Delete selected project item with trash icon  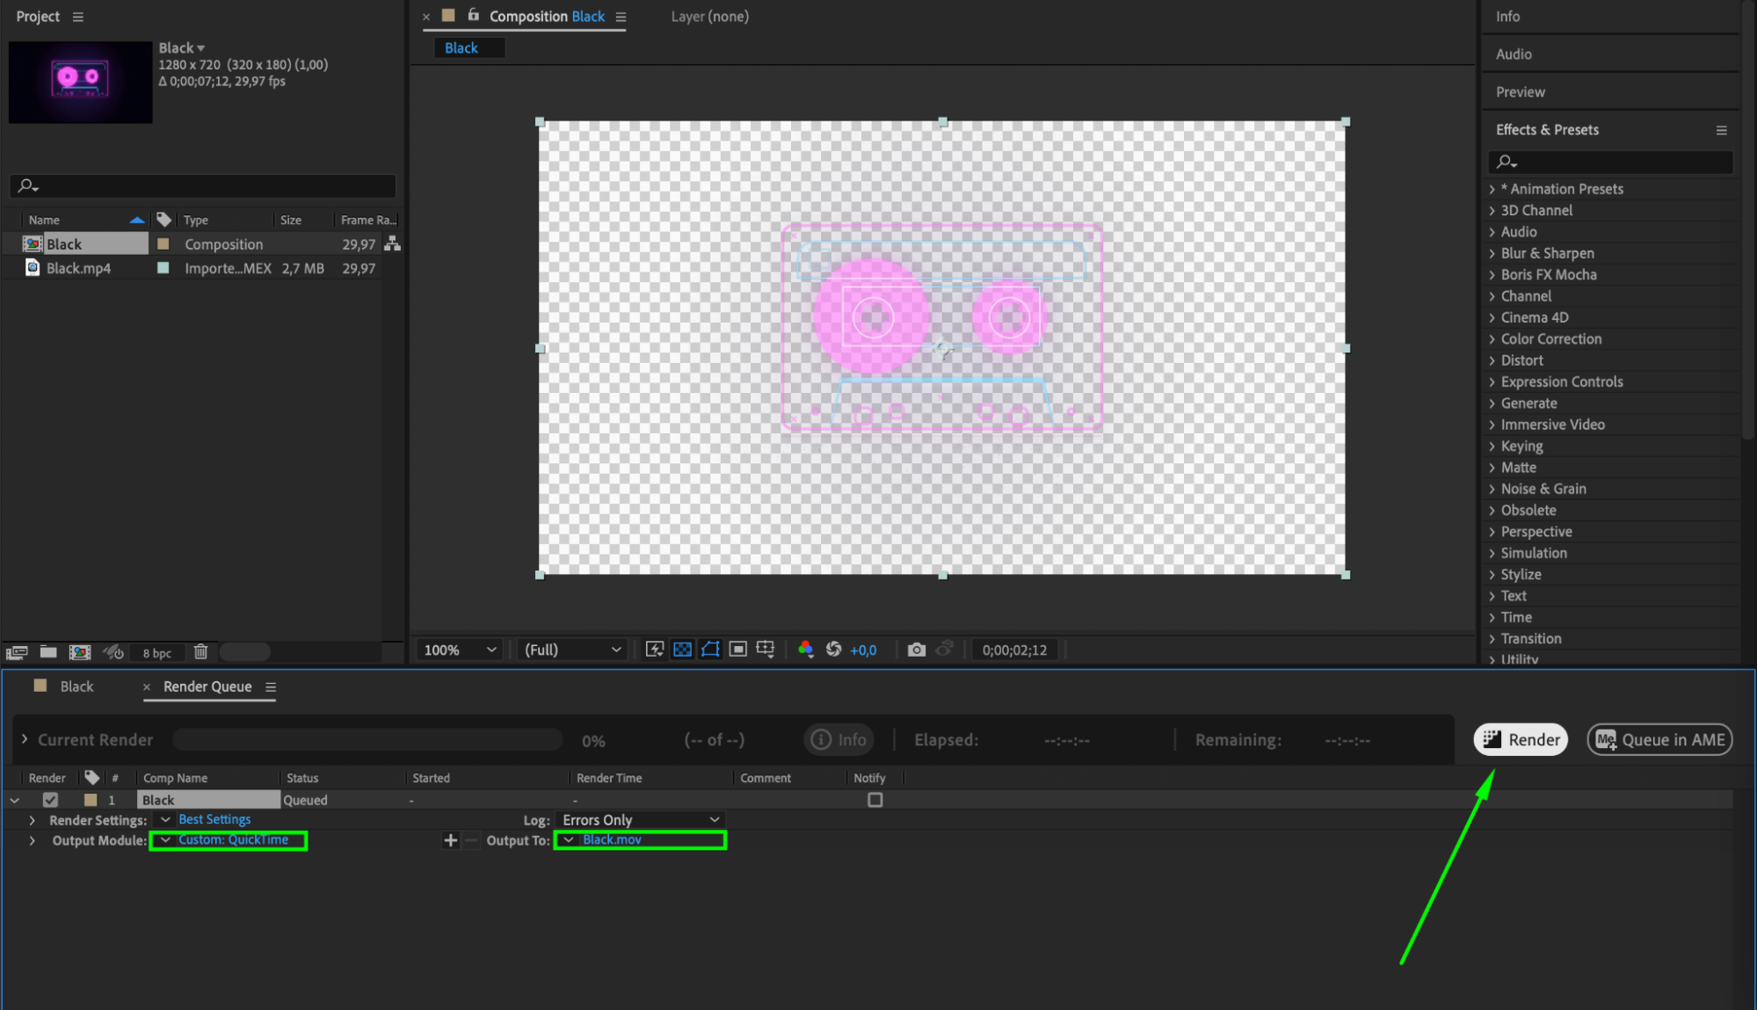(x=200, y=652)
